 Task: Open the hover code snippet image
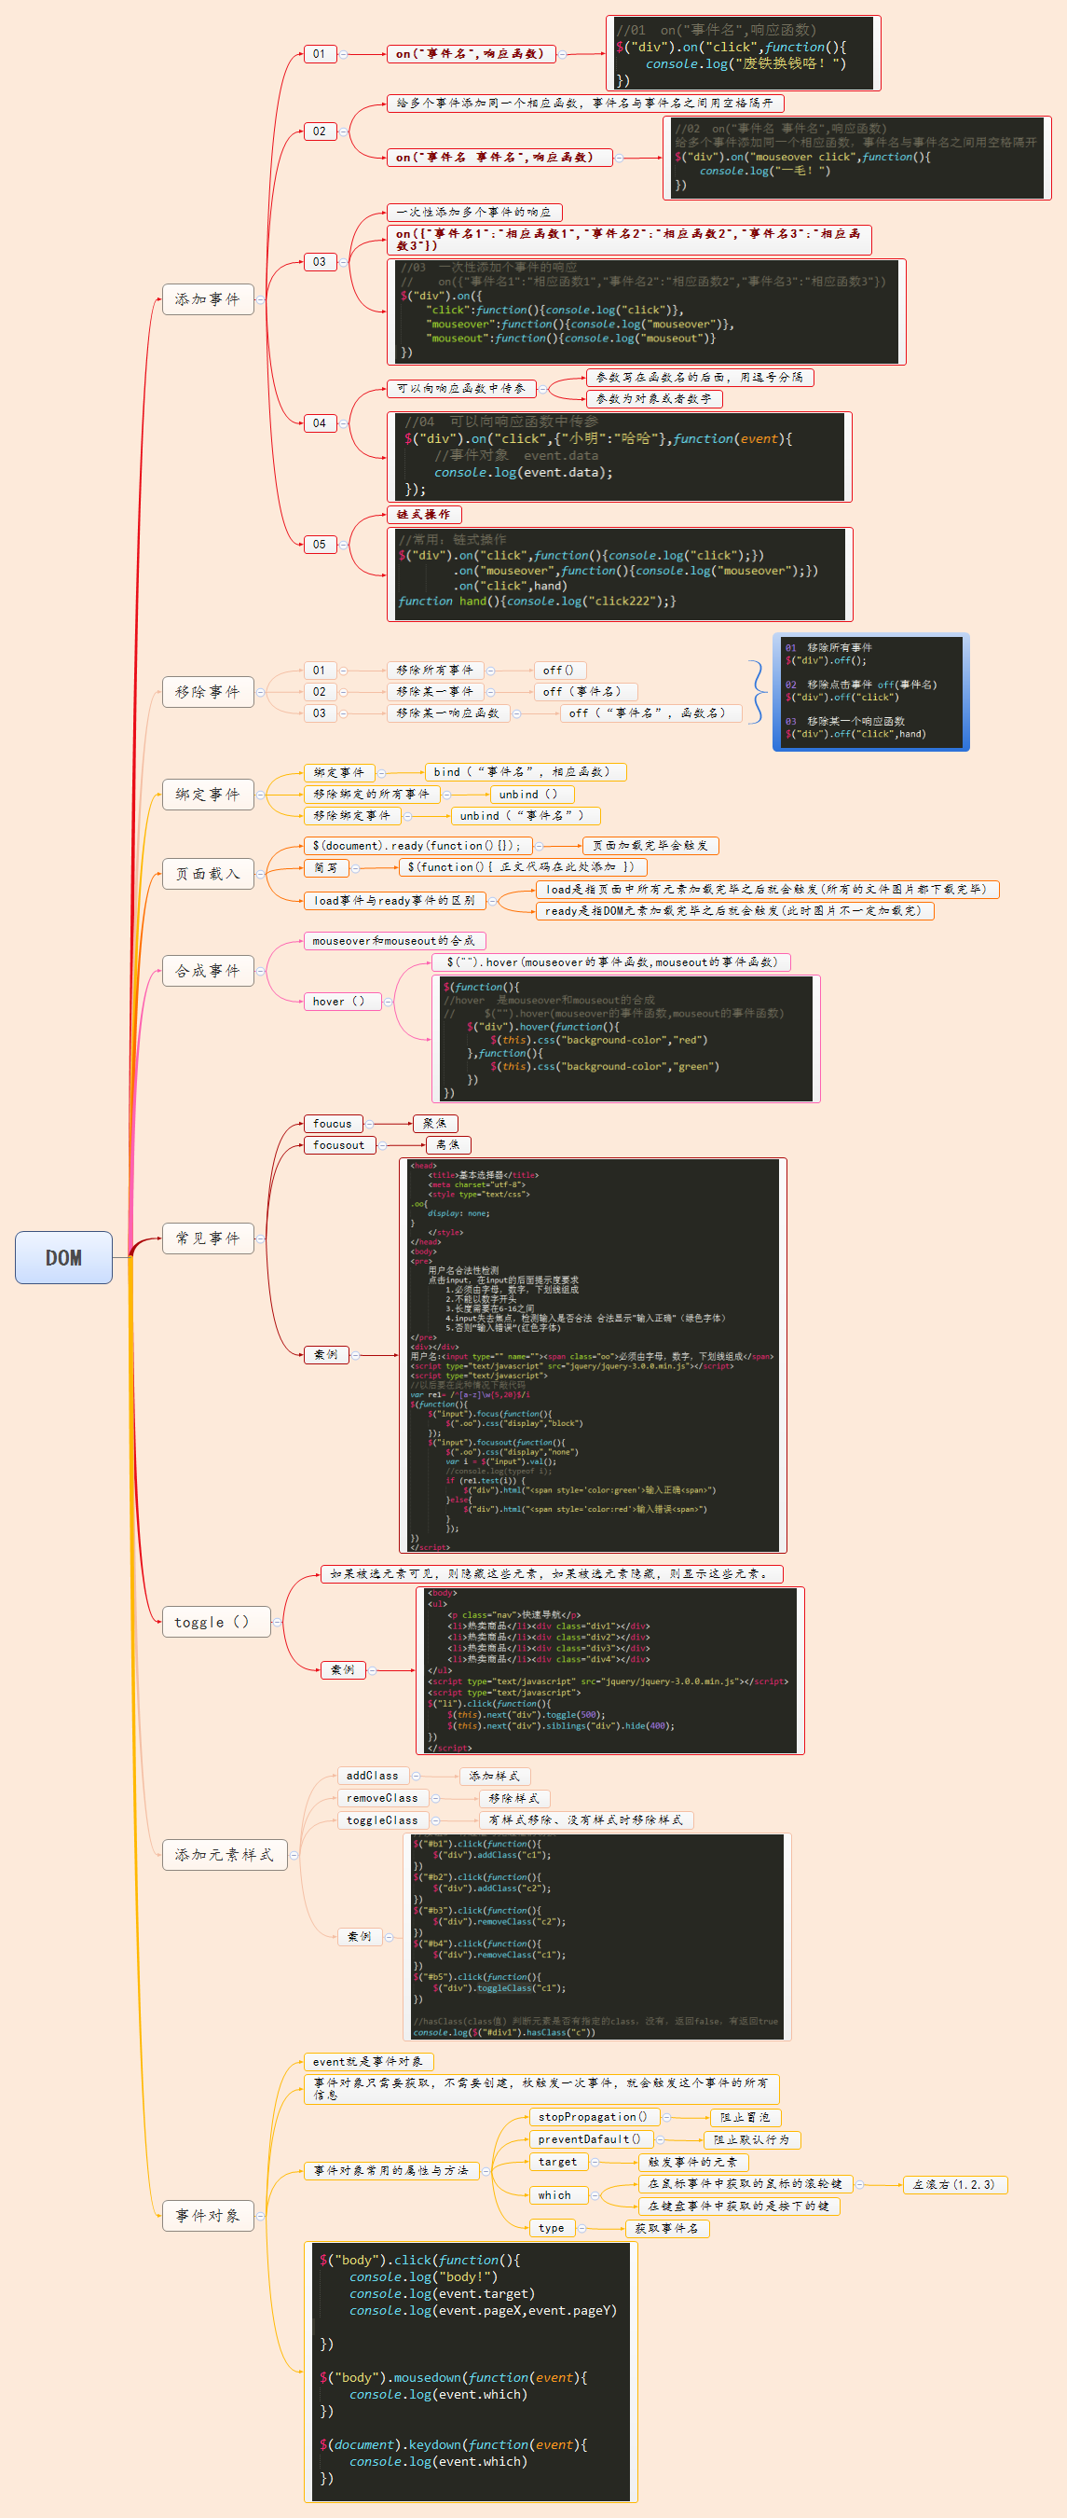[x=625, y=1039]
